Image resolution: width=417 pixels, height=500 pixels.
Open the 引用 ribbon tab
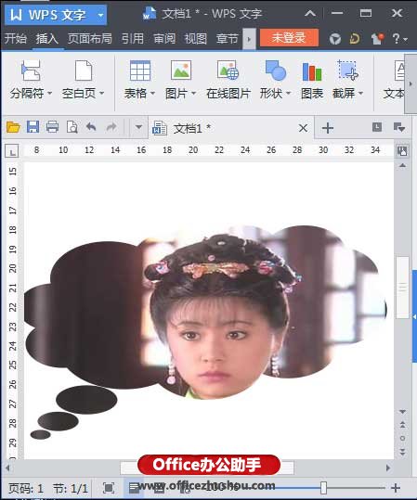coord(133,39)
